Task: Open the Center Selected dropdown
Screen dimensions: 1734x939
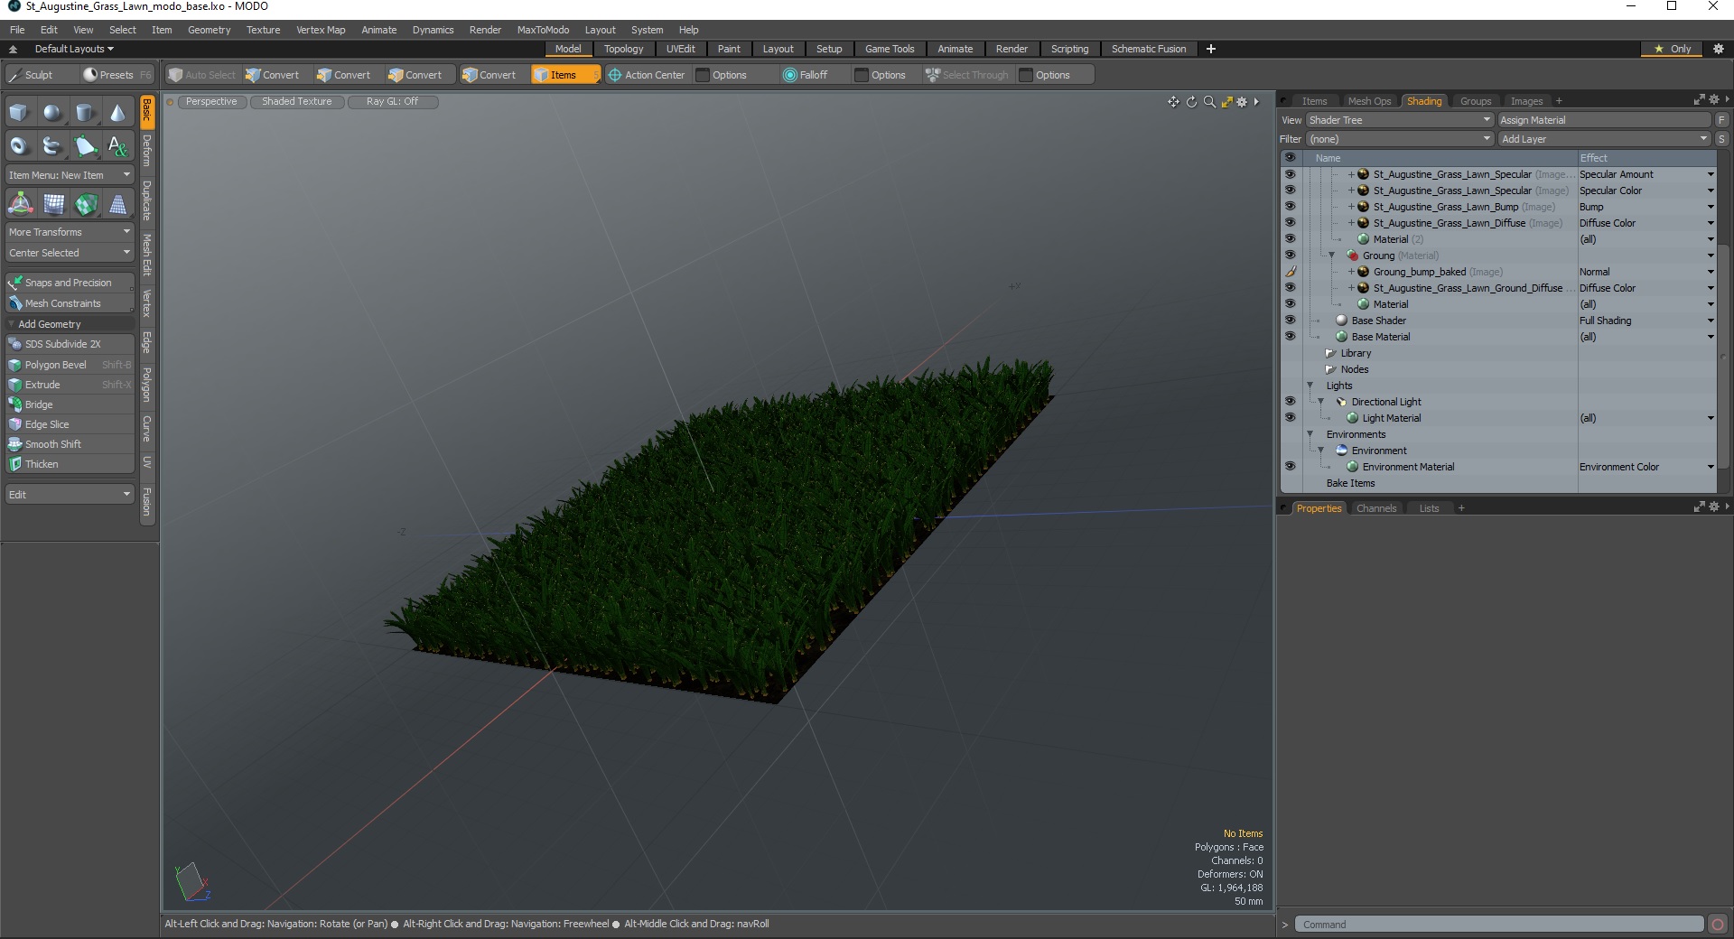Action: point(70,253)
